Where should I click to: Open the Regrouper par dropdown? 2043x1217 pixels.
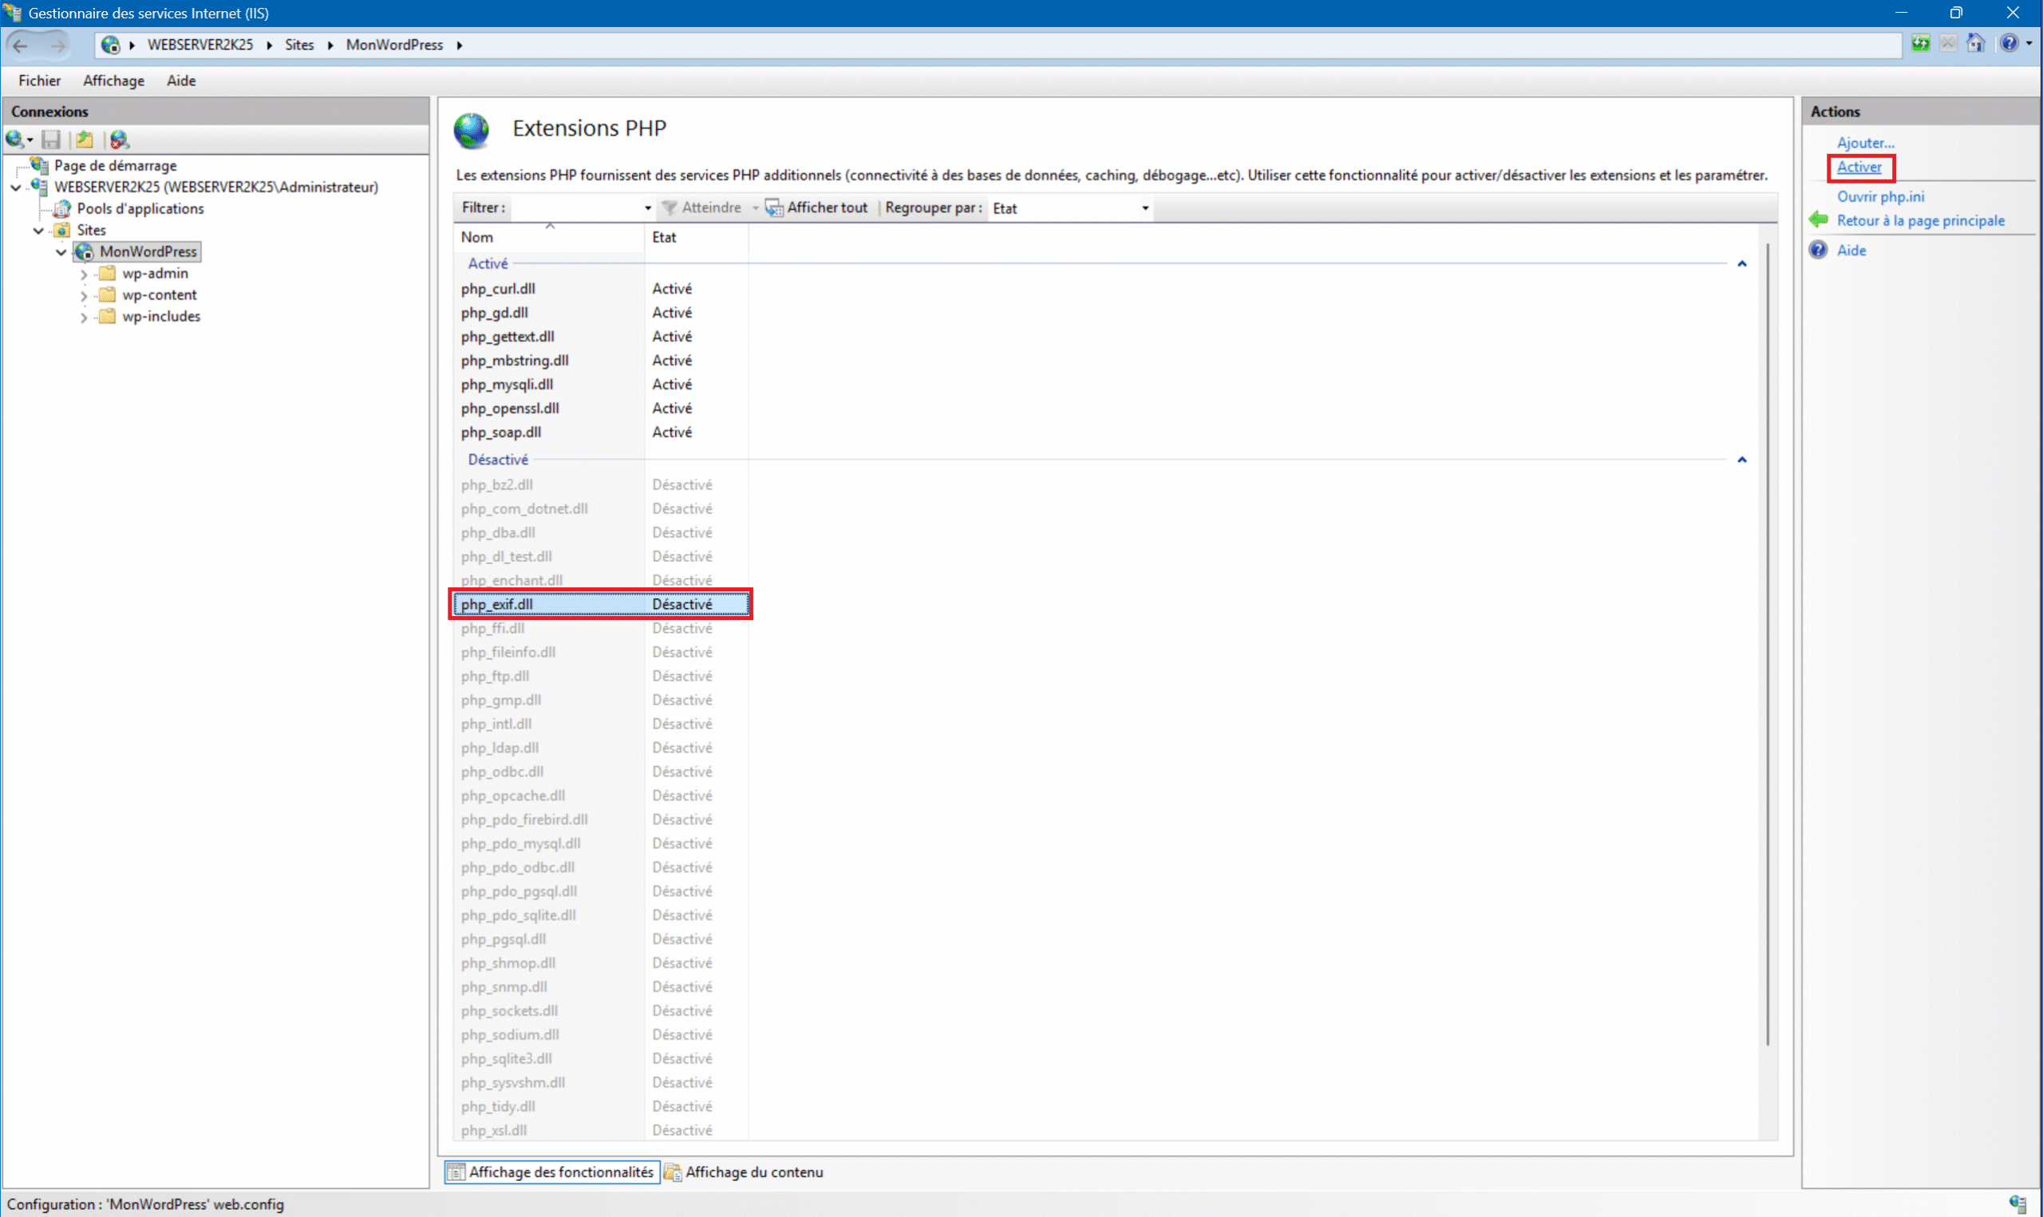pyautogui.click(x=1071, y=208)
